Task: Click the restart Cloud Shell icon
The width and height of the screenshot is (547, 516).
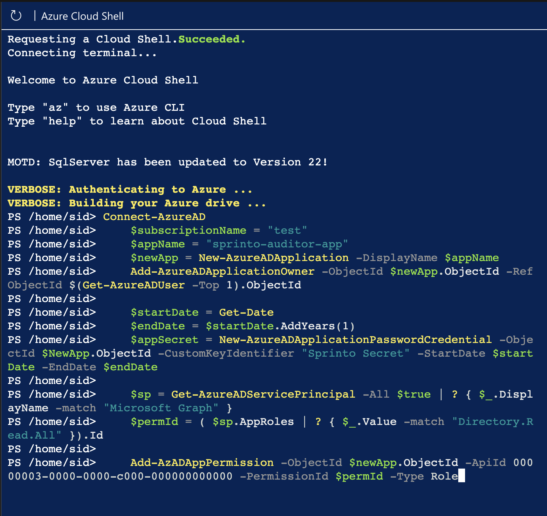Action: coord(16,16)
